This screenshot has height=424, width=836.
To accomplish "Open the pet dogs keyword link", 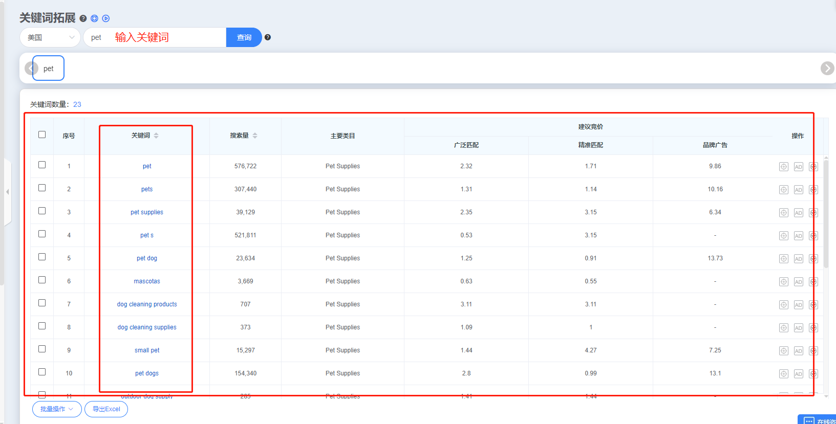I will click(x=147, y=373).
